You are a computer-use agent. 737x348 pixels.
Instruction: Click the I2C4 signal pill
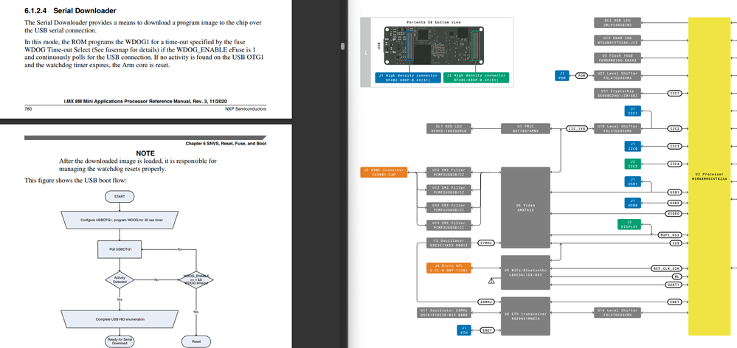(675, 164)
